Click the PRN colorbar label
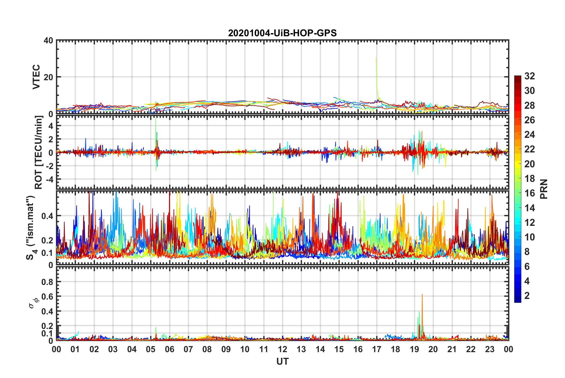The image size is (565, 378). (x=544, y=189)
